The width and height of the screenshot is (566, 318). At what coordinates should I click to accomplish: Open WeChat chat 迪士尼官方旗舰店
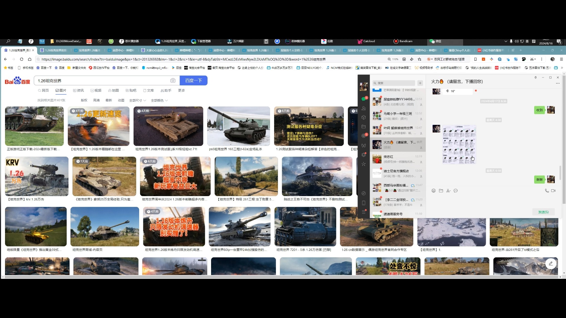click(398, 173)
